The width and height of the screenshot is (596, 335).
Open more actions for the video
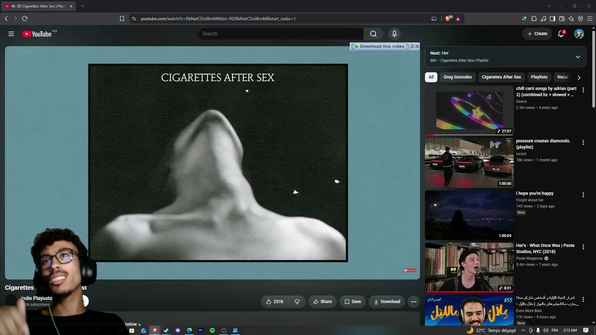[x=413, y=301]
